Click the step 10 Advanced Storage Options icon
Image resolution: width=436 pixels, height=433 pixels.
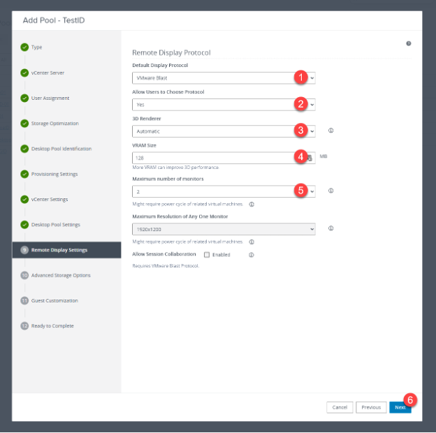(24, 275)
